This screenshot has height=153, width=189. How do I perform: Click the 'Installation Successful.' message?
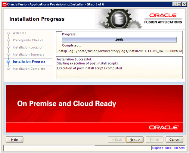74,59
